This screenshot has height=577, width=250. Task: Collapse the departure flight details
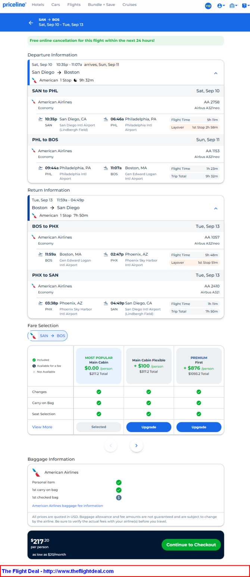[216, 73]
